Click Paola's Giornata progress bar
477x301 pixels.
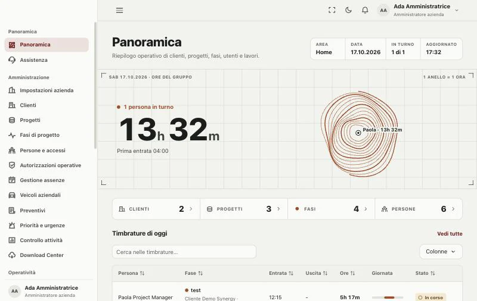(x=388, y=297)
